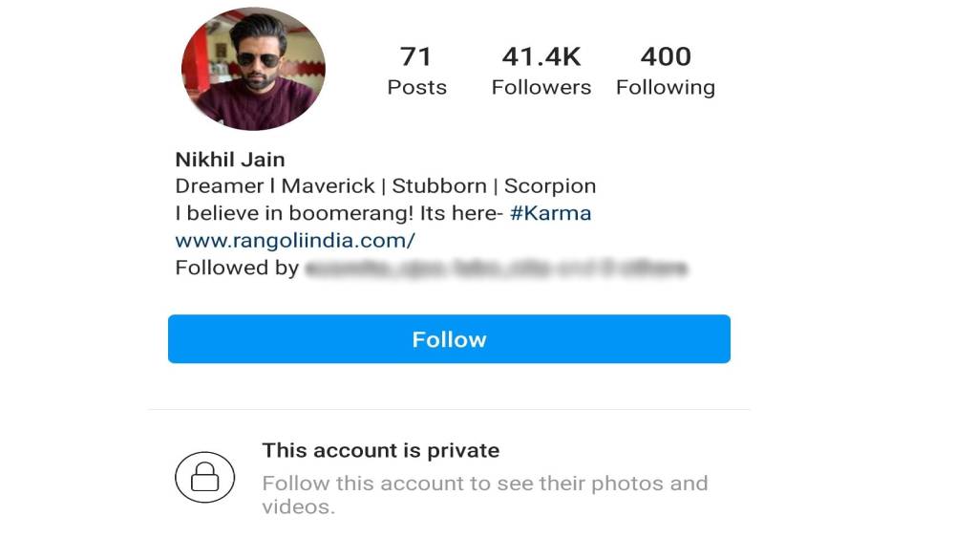Click the private account lock icon

point(204,477)
